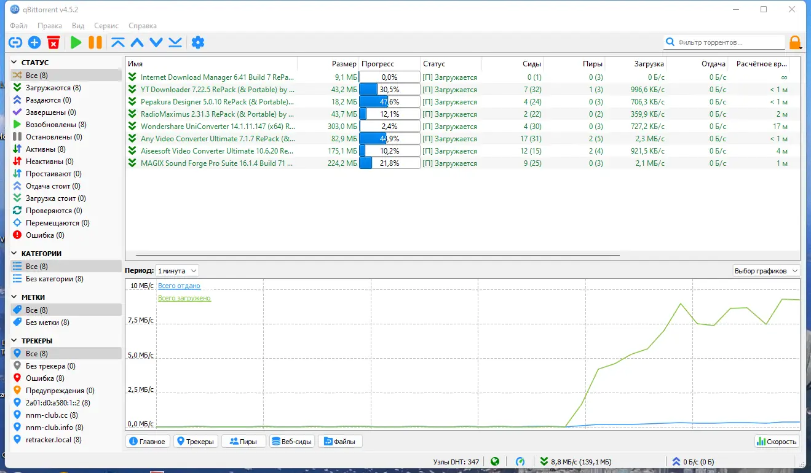Image resolution: width=811 pixels, height=473 pixels.
Task: Click the globe connection status icon
Action: coord(495,461)
